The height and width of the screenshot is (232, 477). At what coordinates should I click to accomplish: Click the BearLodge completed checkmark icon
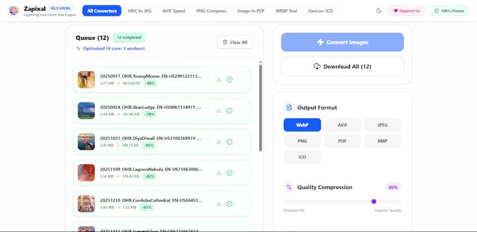pyautogui.click(x=230, y=111)
